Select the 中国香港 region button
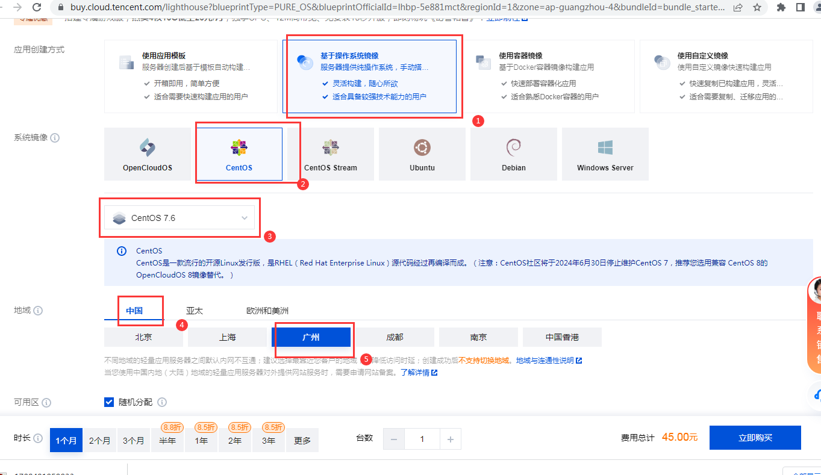The height and width of the screenshot is (475, 821). [562, 337]
